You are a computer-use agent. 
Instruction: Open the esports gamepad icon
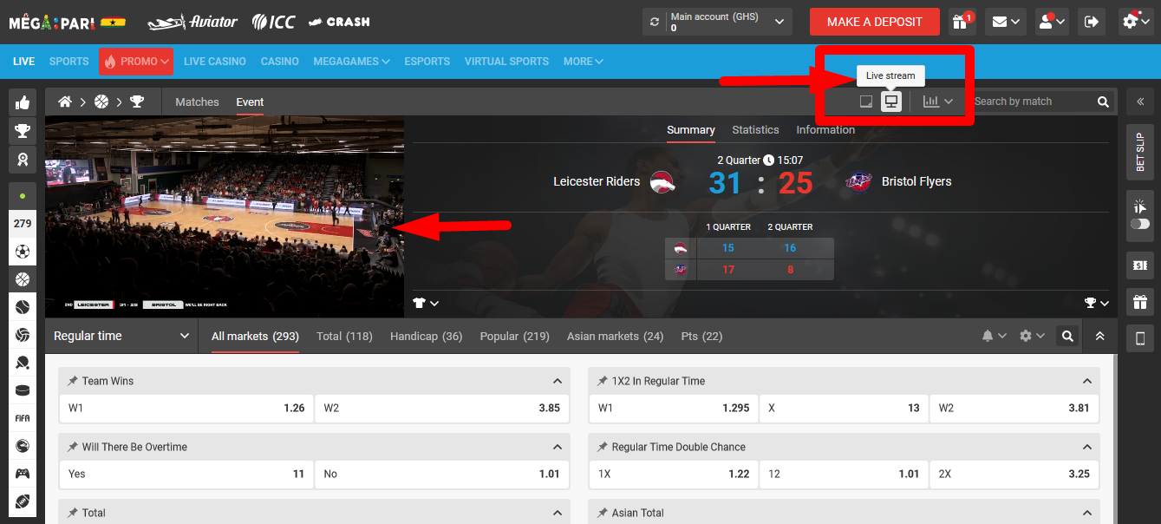tap(23, 474)
